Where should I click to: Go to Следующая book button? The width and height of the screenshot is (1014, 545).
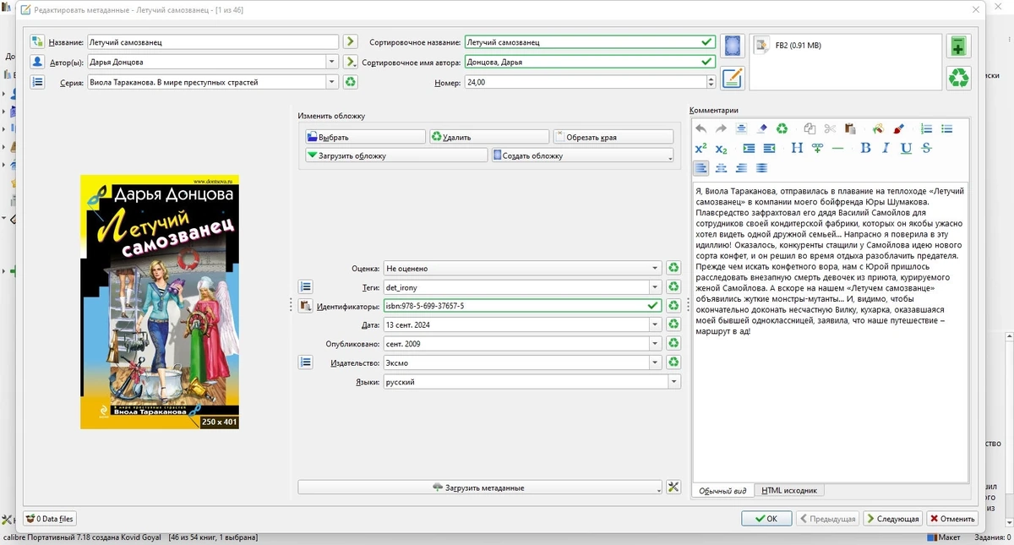click(893, 519)
